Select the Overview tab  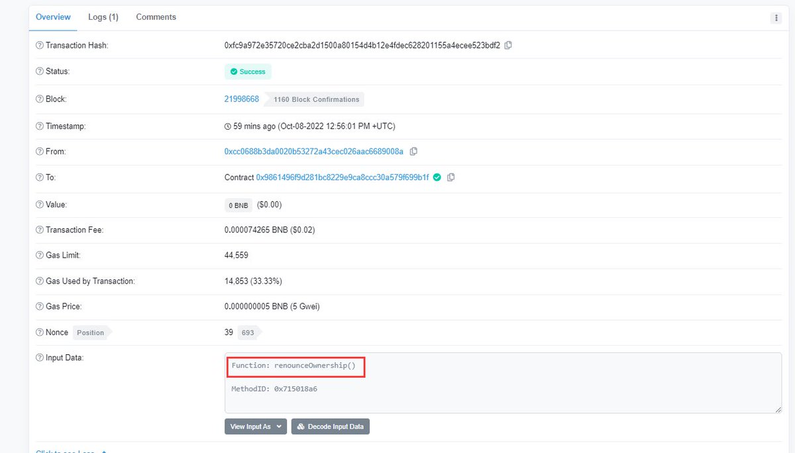53,17
